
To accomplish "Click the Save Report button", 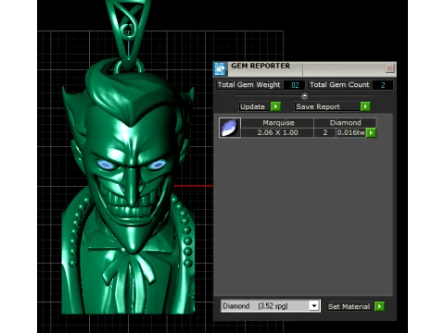I will pyautogui.click(x=327, y=106).
